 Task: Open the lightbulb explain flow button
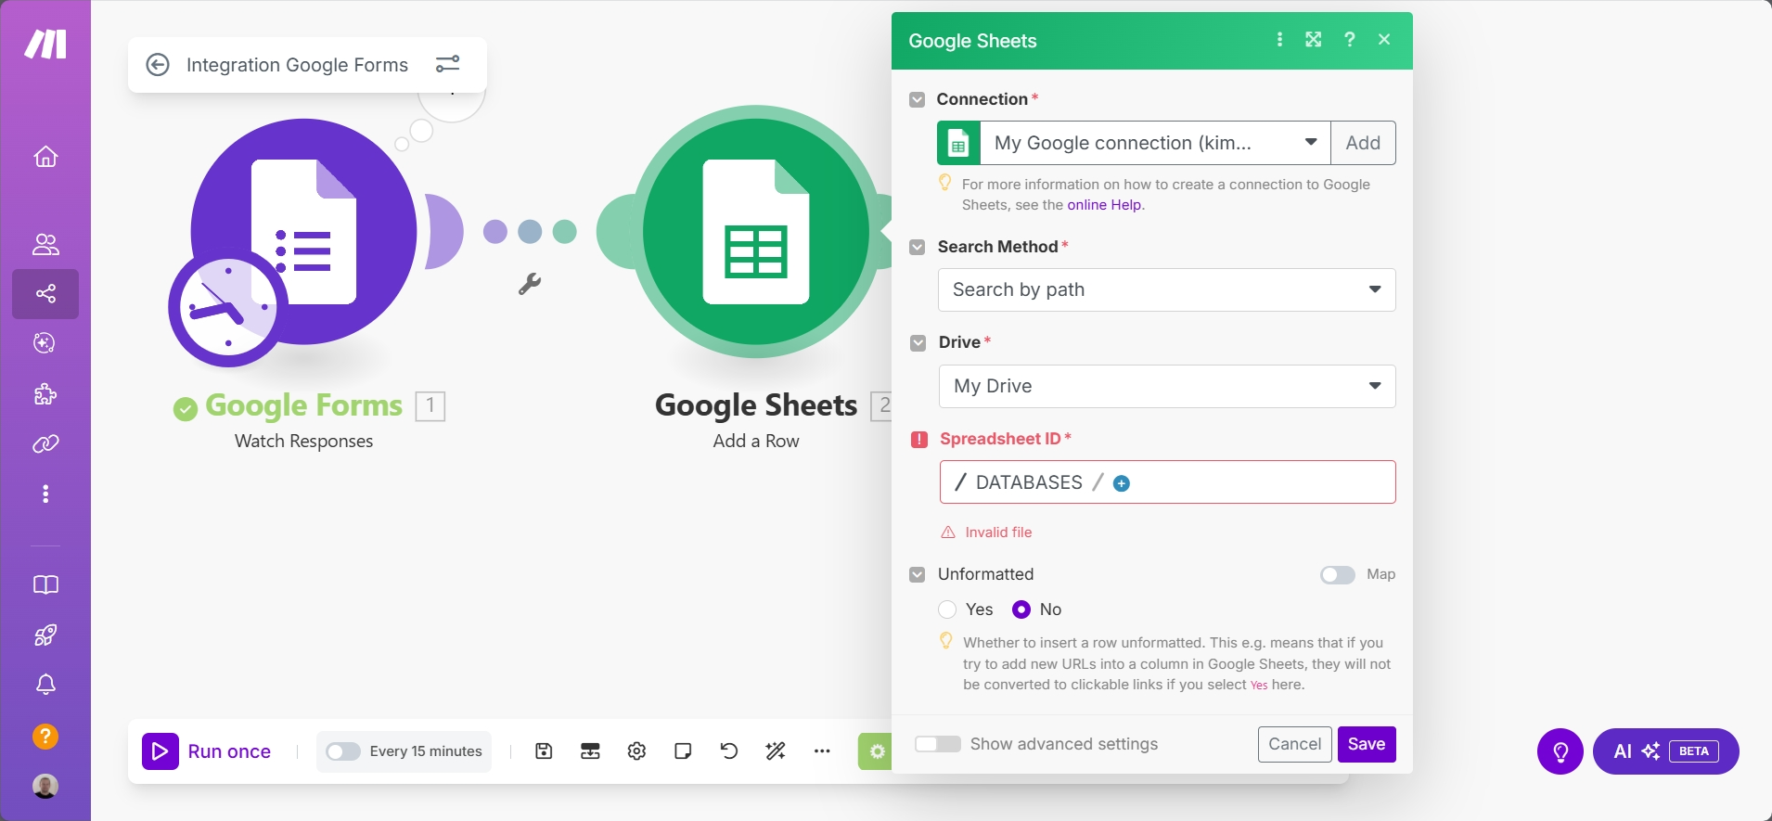click(1560, 751)
